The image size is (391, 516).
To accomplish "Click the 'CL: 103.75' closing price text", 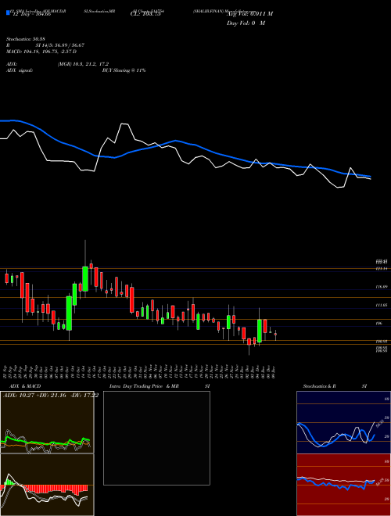I will coord(145,14).
